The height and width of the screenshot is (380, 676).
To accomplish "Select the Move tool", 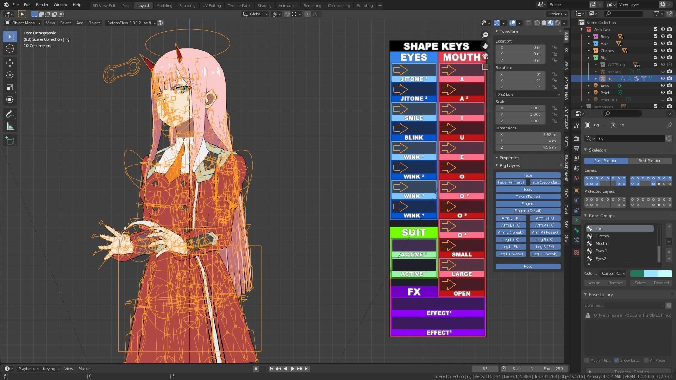I will click(x=10, y=63).
